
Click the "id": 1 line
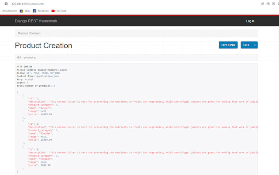click(x=34, y=99)
